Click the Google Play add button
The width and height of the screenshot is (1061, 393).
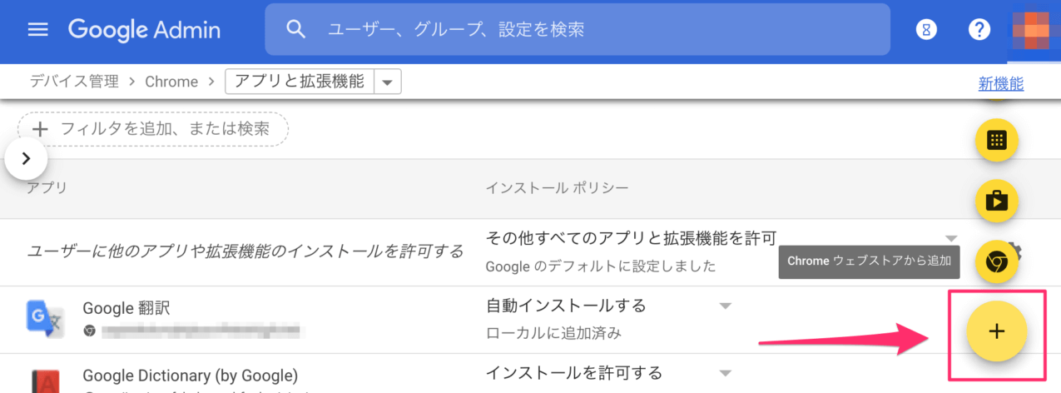[996, 201]
